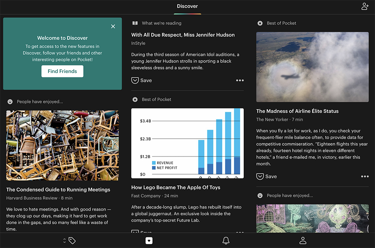375x248 pixels.
Task: Expand the list selector arrows beside tag icon
Action: coord(64,241)
